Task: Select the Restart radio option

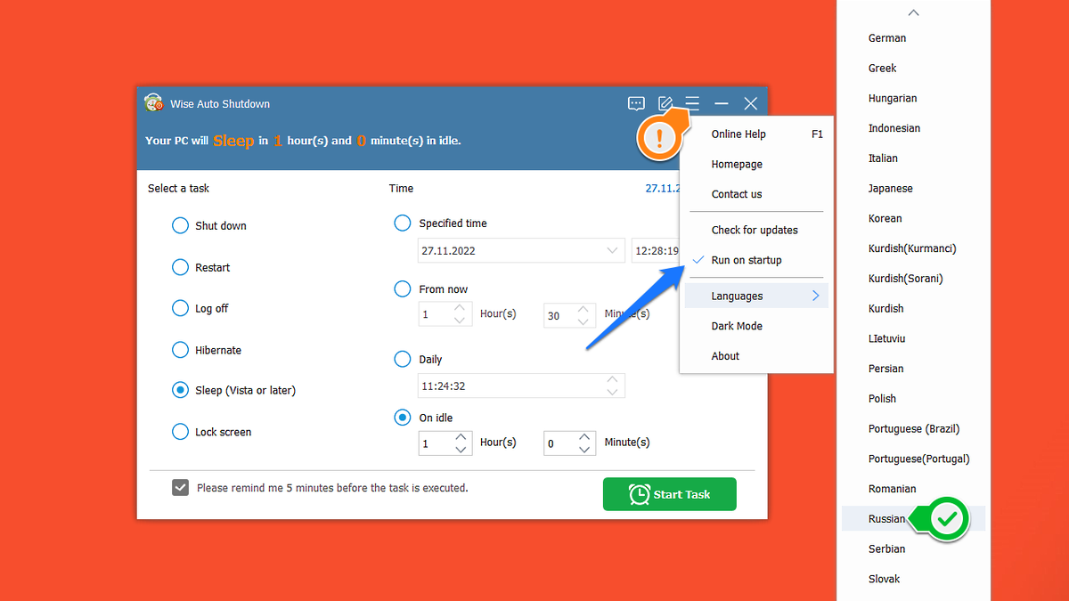Action: [180, 267]
